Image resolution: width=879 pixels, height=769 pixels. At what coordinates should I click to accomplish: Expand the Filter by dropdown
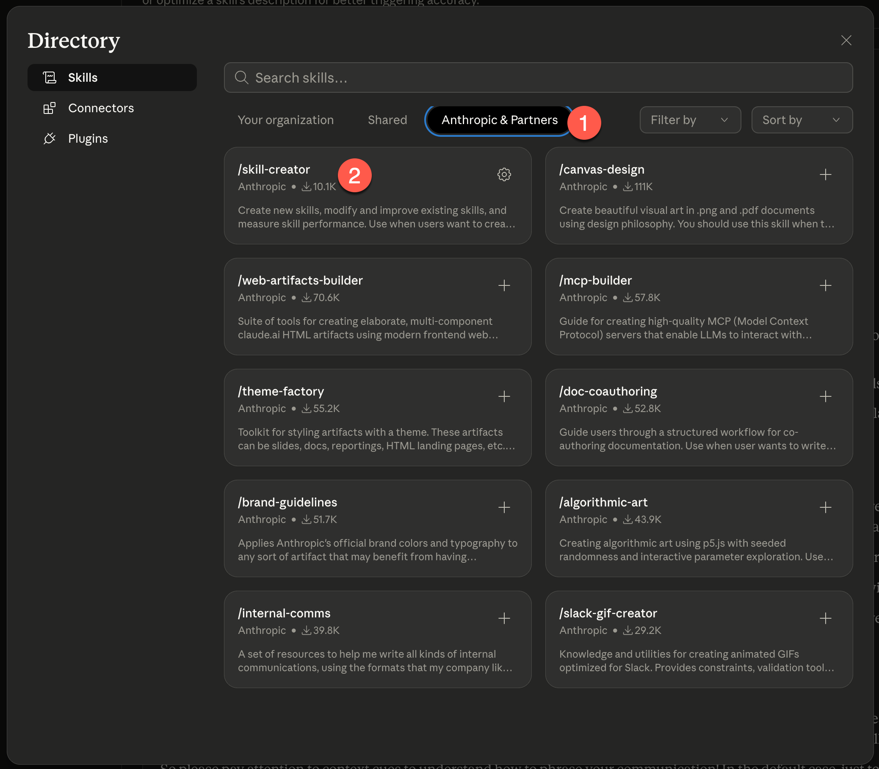690,120
